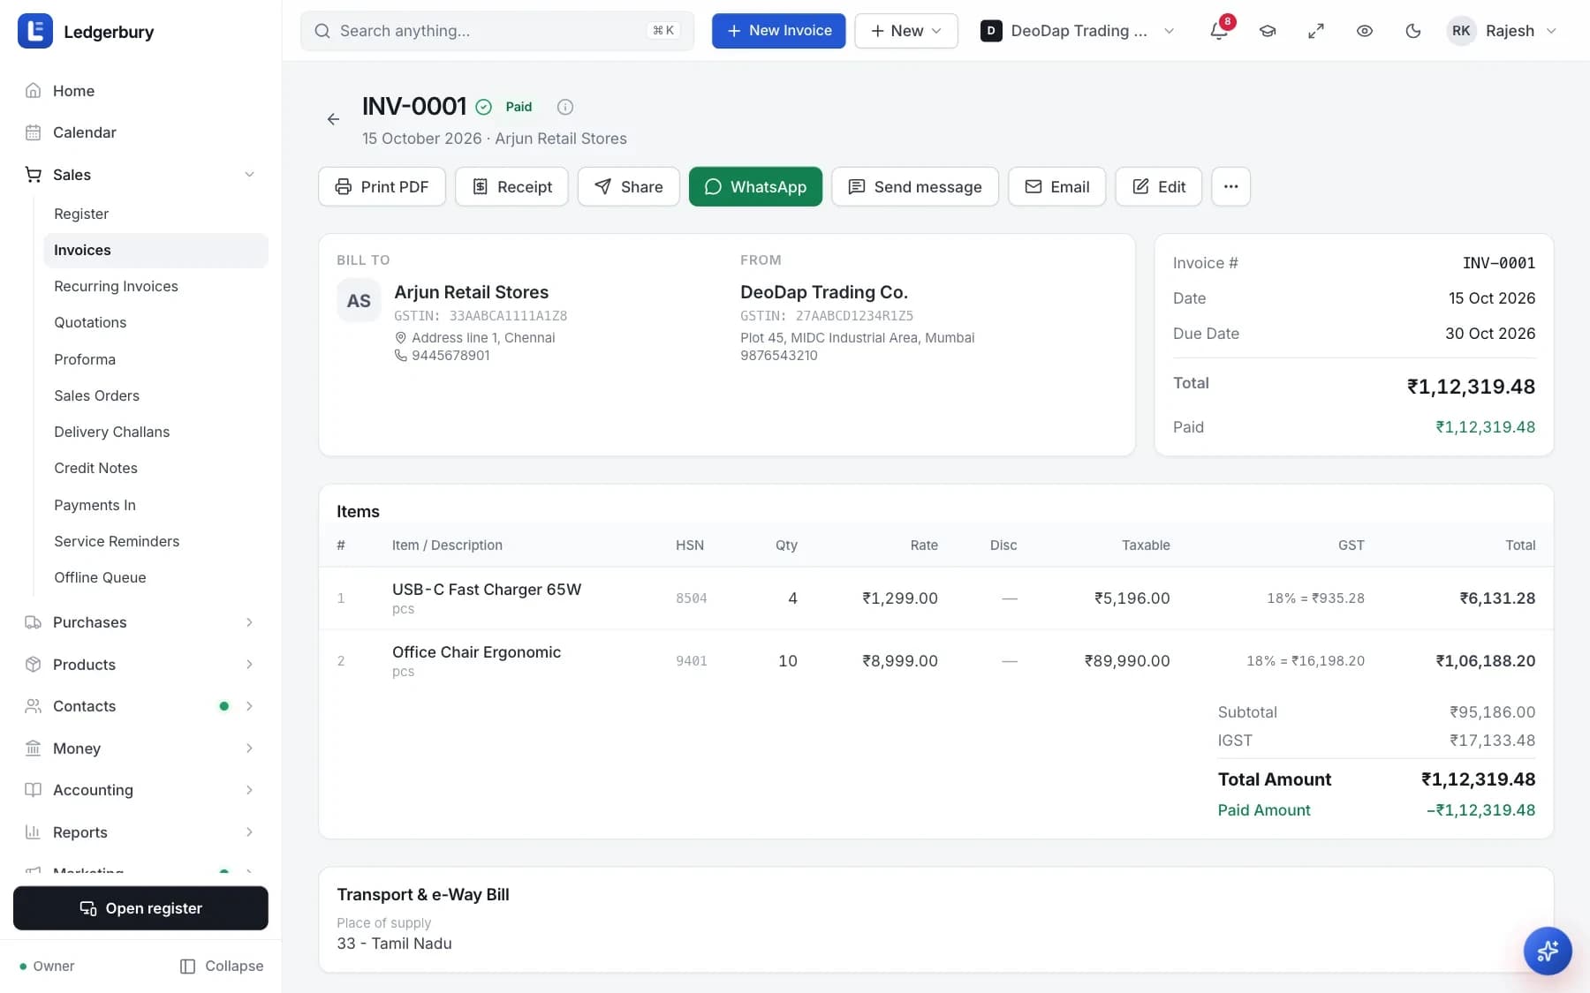Open Credit Notes page
The height and width of the screenshot is (993, 1590).
[155, 468]
